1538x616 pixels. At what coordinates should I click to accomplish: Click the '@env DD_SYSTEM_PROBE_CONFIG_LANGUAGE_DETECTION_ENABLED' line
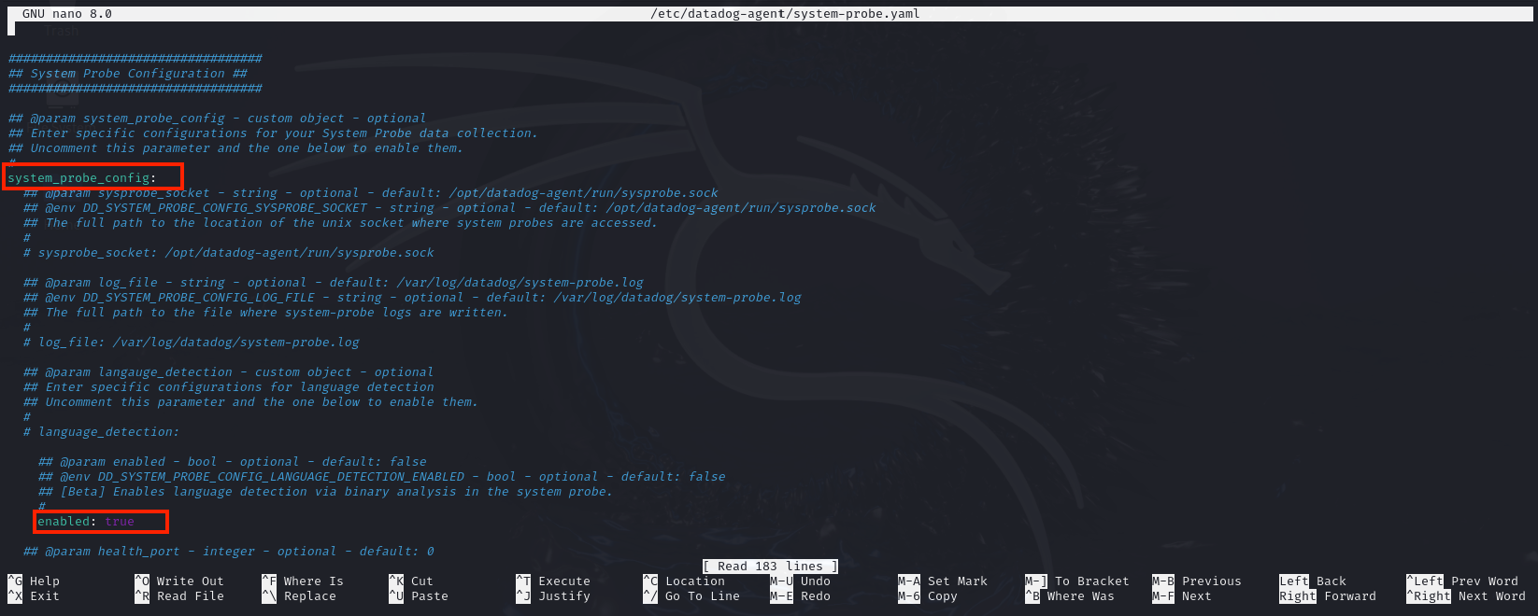(x=381, y=477)
